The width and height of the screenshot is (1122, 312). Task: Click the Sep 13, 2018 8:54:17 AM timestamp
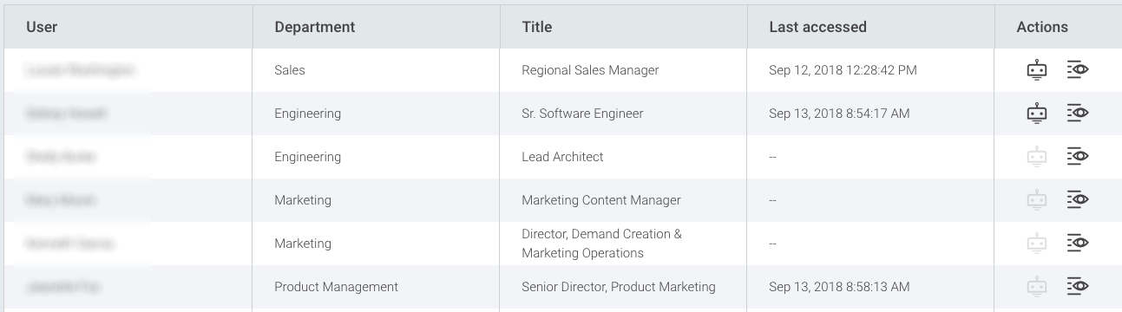839,114
